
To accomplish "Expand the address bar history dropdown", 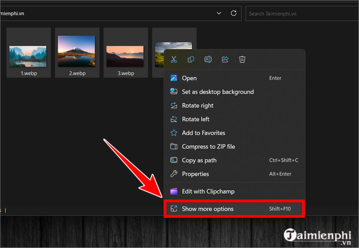I will click(219, 13).
